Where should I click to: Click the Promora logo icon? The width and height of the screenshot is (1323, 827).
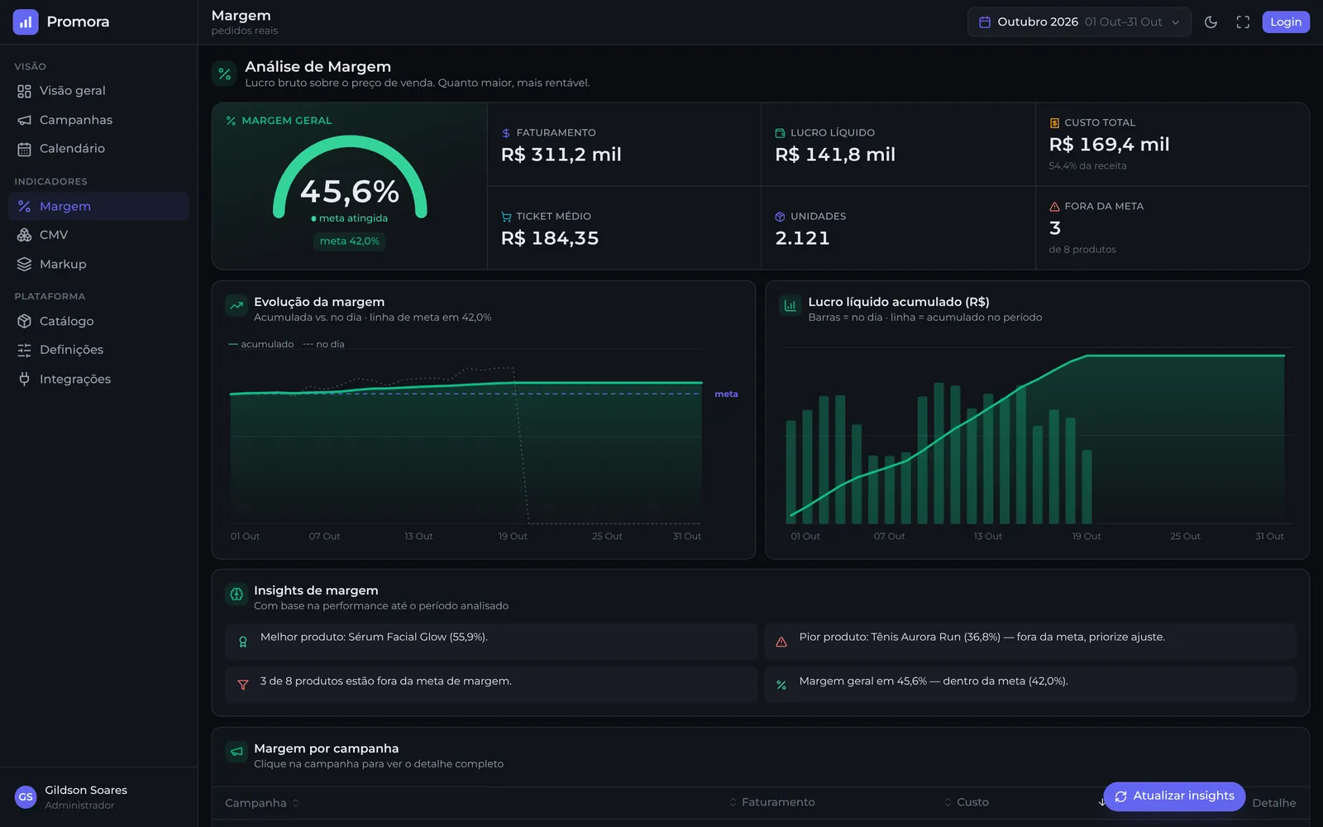tap(26, 22)
